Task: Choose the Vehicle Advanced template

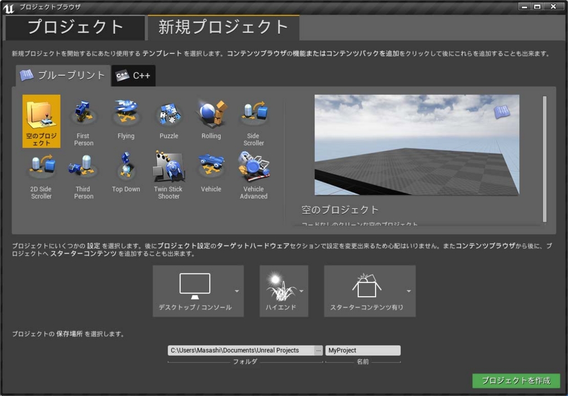Action: [x=253, y=175]
